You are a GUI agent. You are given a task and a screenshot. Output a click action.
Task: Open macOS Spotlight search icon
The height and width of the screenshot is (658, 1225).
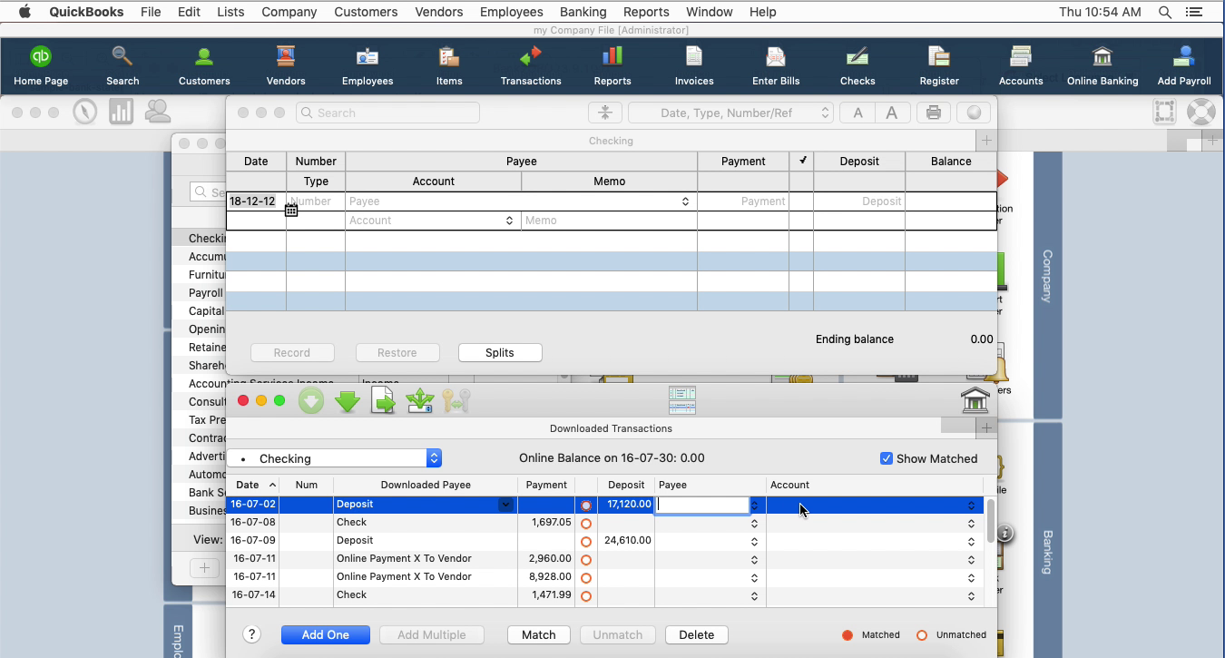pyautogui.click(x=1165, y=12)
